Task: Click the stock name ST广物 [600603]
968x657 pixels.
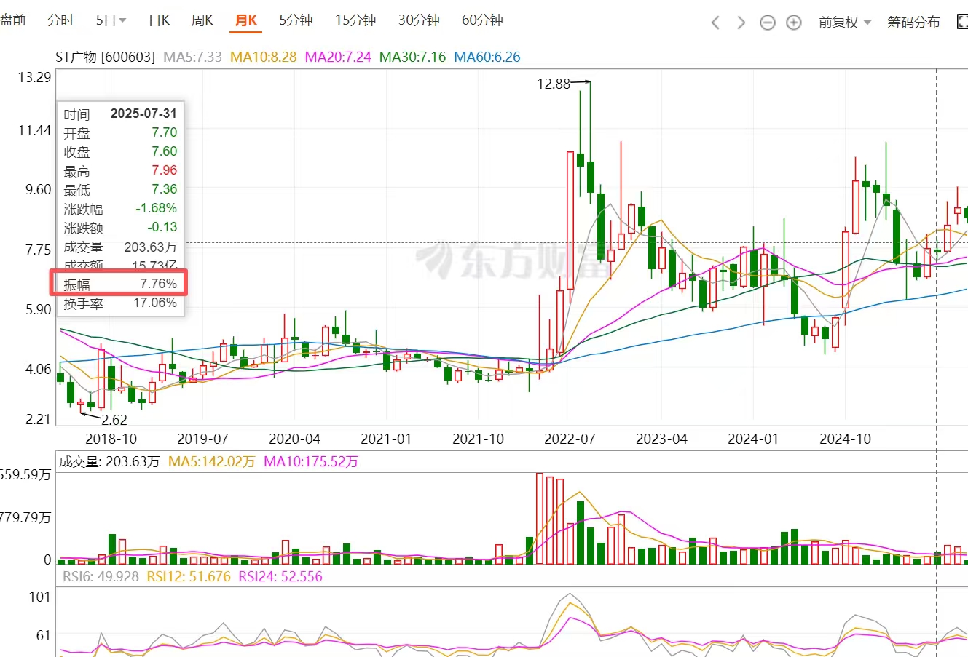Action: (106, 57)
